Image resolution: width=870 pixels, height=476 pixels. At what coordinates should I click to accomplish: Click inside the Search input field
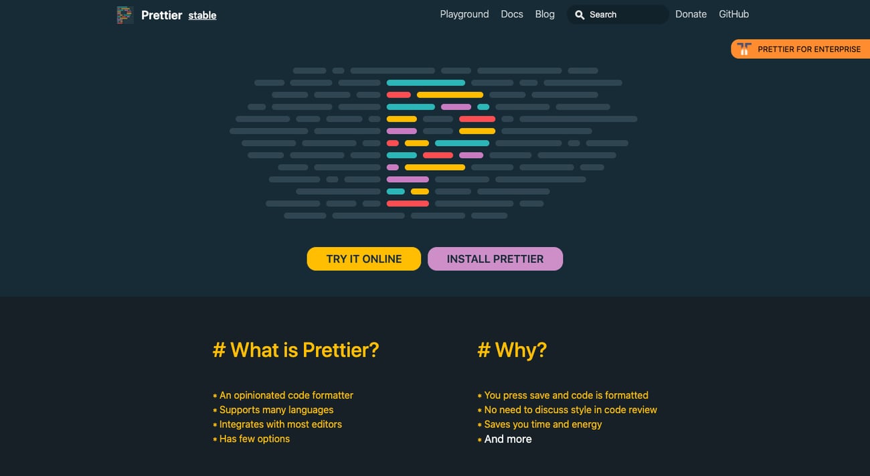click(622, 14)
